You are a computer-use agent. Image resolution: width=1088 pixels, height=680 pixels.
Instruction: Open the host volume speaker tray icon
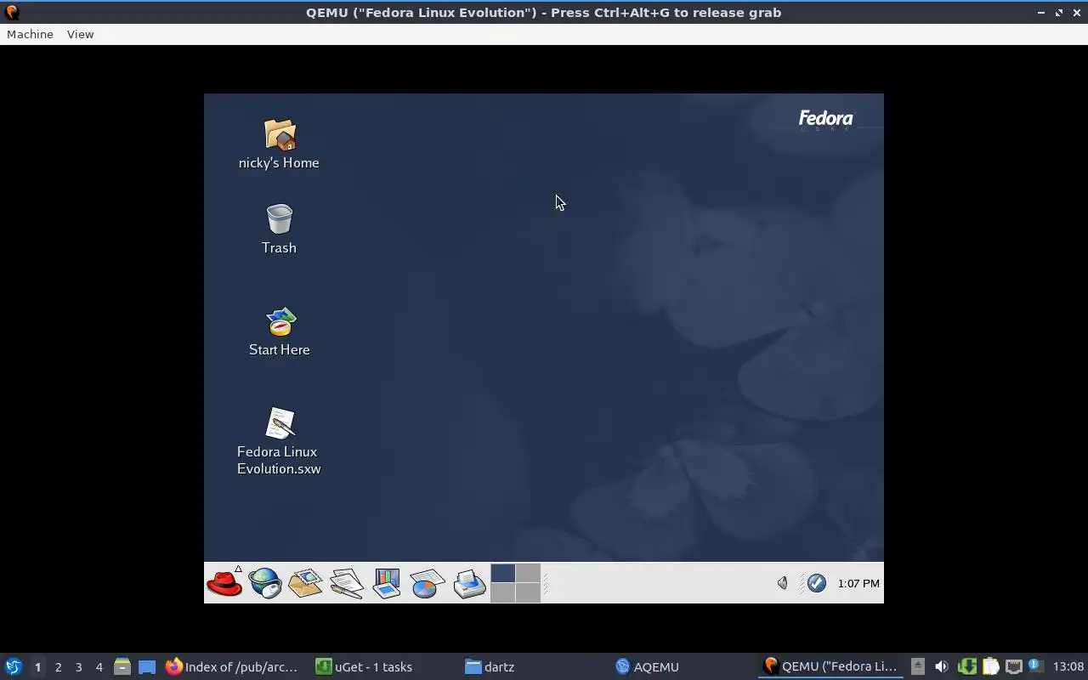pyautogui.click(x=941, y=666)
